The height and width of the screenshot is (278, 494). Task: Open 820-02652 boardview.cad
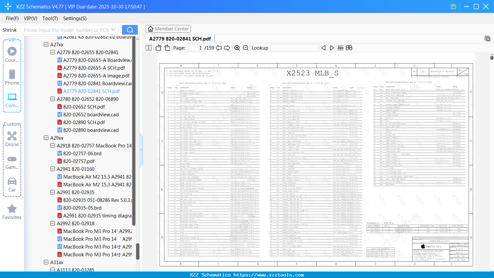(x=91, y=114)
